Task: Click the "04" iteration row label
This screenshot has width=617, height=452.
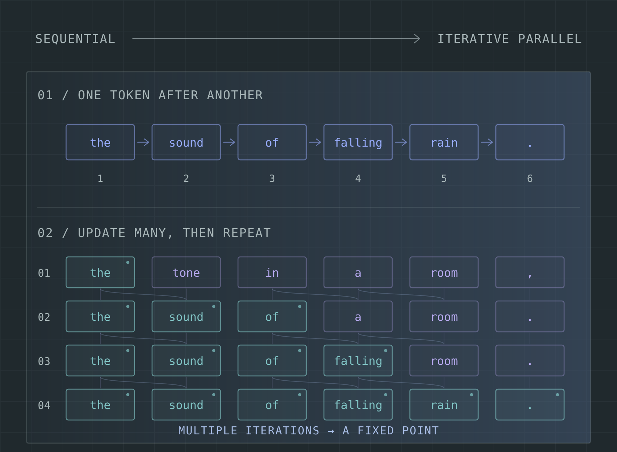Action: [x=44, y=405]
